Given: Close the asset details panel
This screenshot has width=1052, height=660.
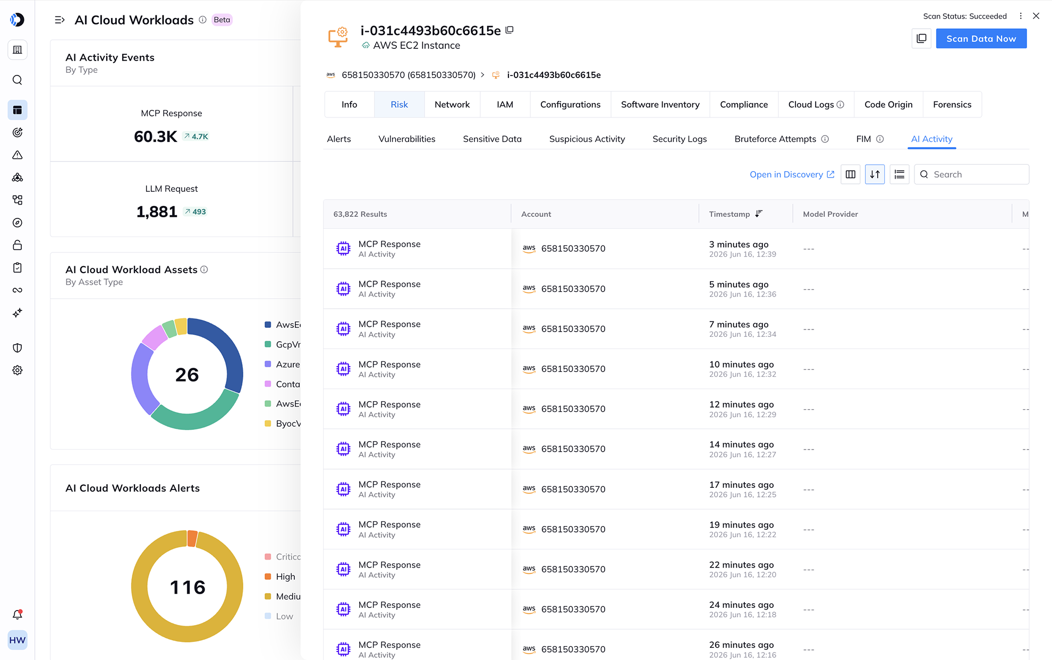Looking at the screenshot, I should 1036,16.
